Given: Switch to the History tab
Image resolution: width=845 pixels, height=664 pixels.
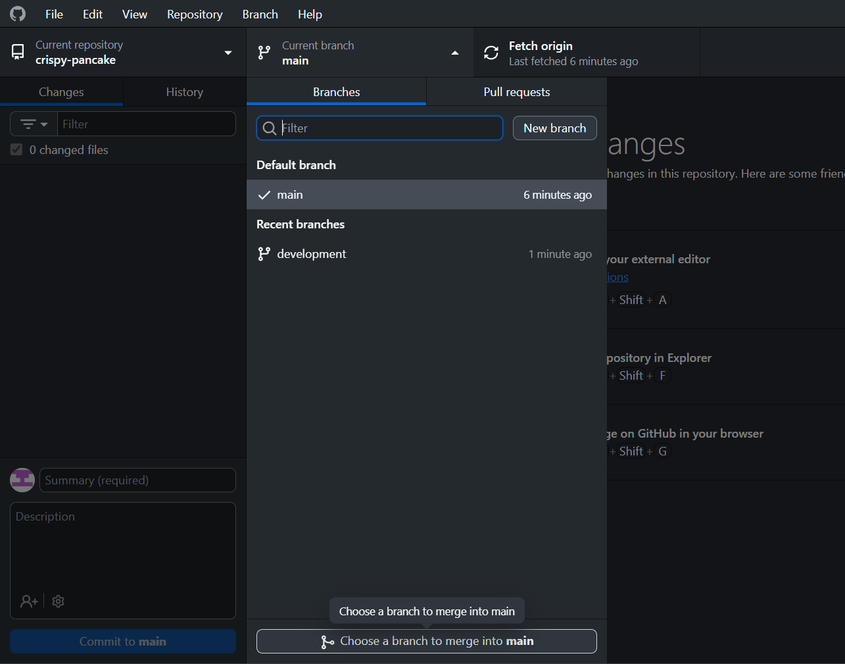Looking at the screenshot, I should (x=185, y=92).
